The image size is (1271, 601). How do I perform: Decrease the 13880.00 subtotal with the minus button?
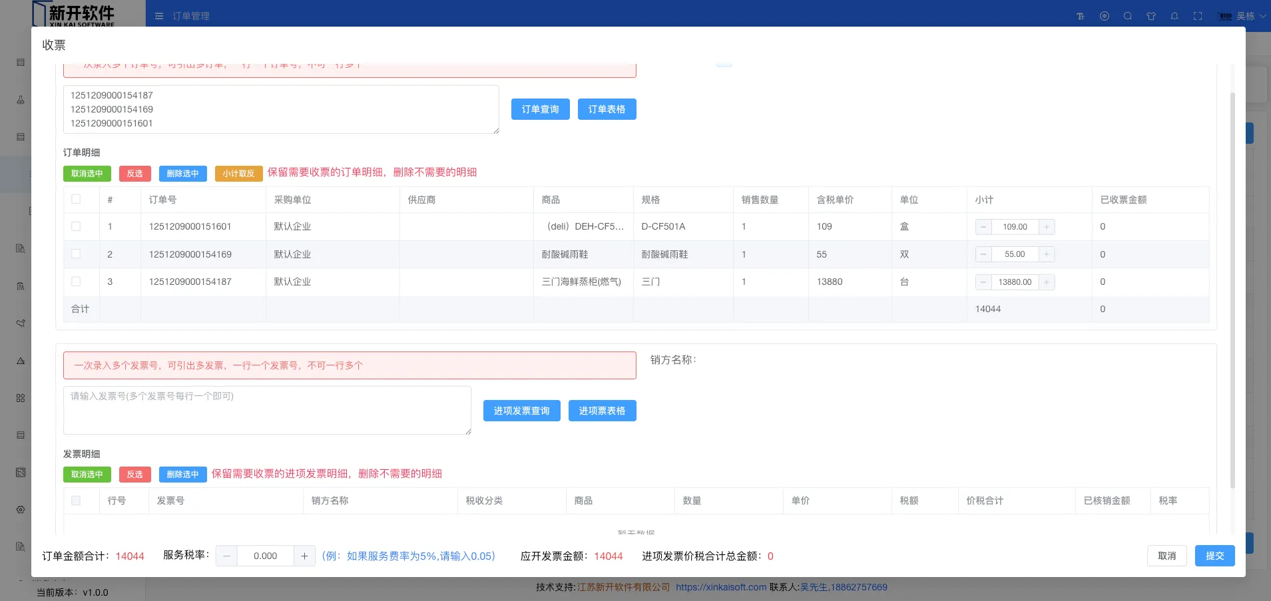(x=983, y=282)
